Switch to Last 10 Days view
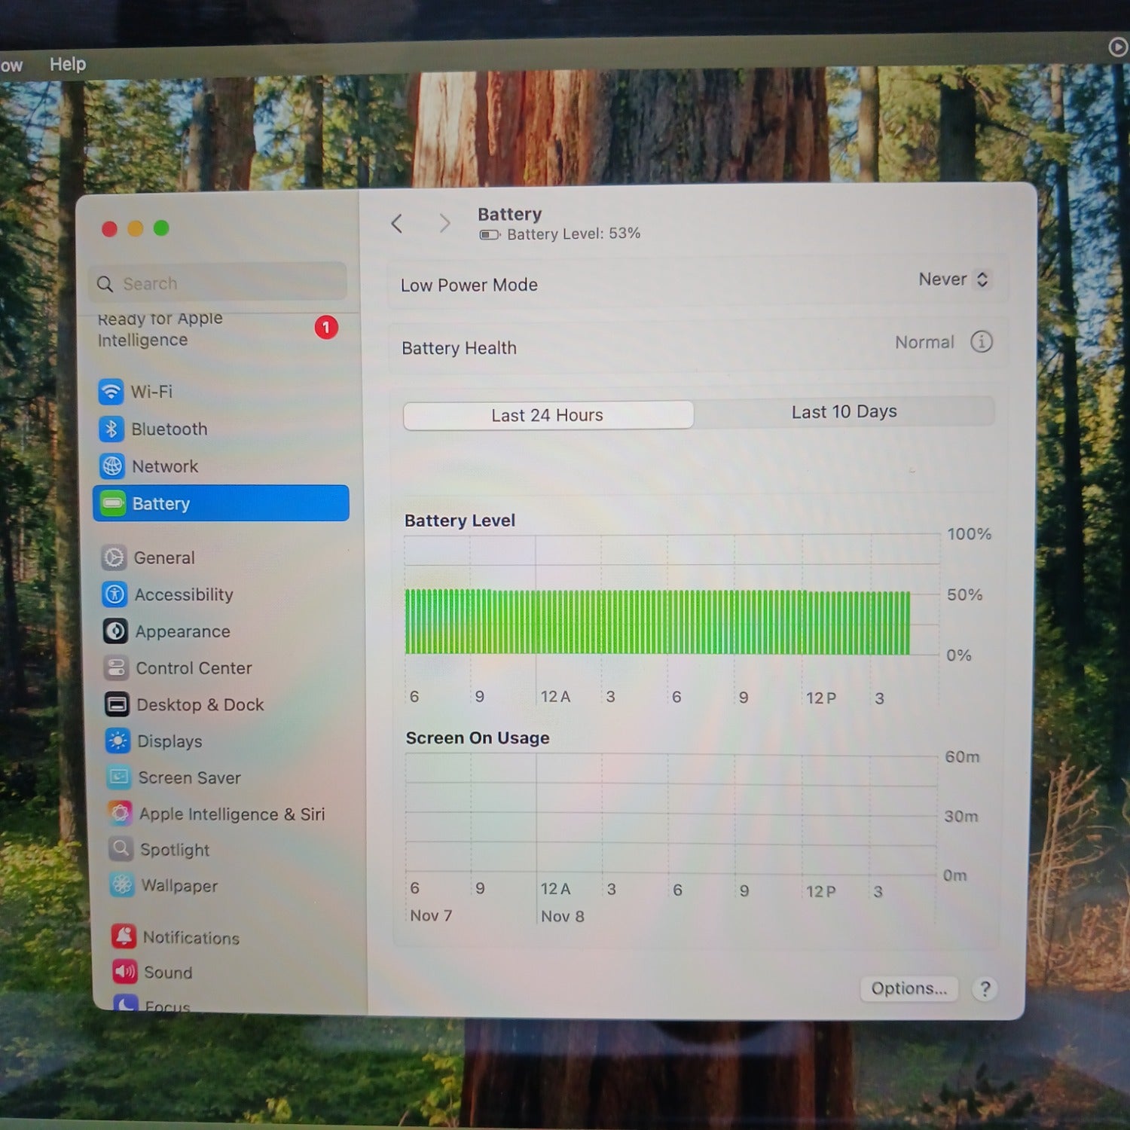 point(844,412)
